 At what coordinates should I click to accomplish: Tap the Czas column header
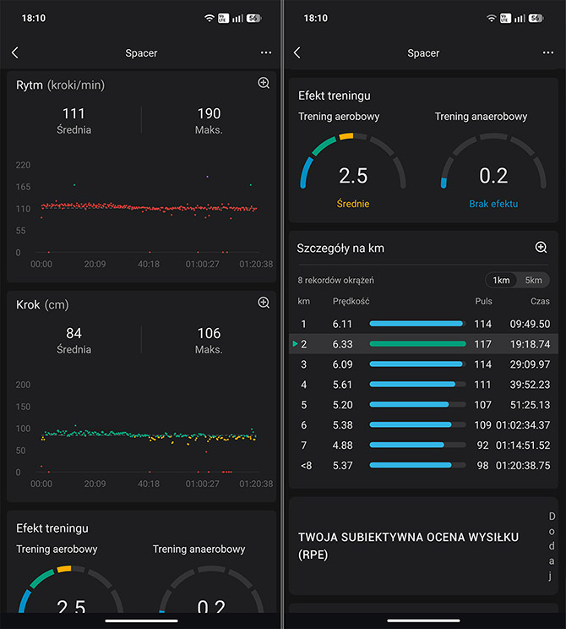pos(540,301)
